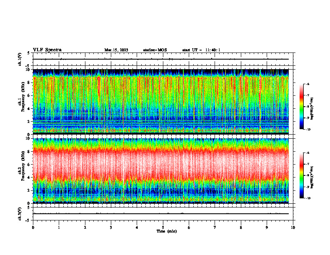Pick the ch.1 PSD color scale bar

click(x=302, y=107)
